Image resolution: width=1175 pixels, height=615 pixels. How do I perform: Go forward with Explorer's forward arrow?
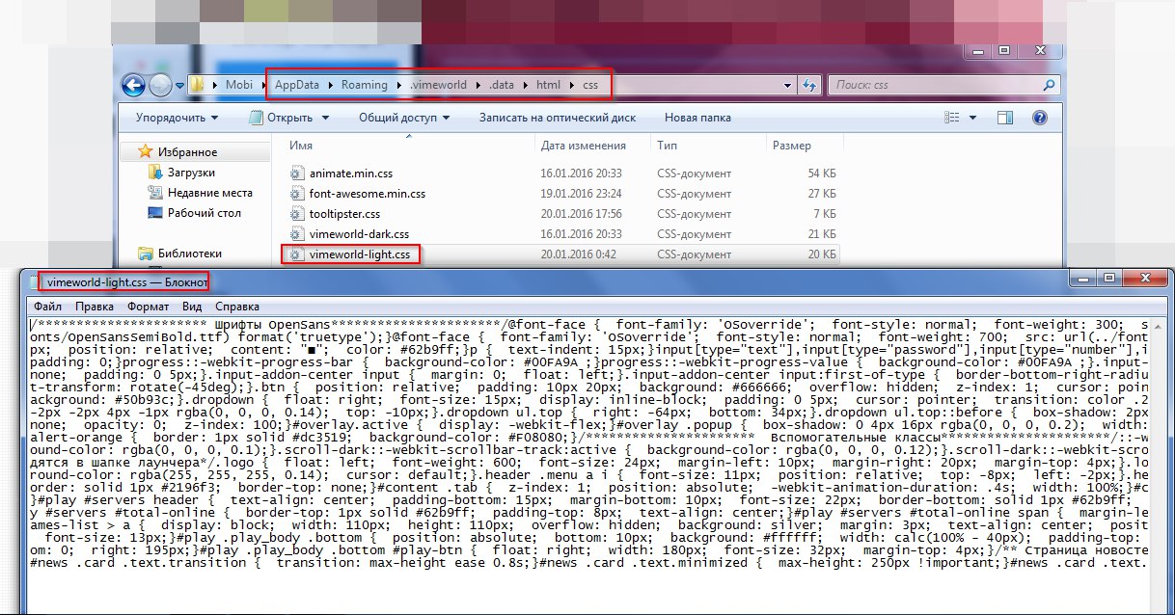(159, 85)
